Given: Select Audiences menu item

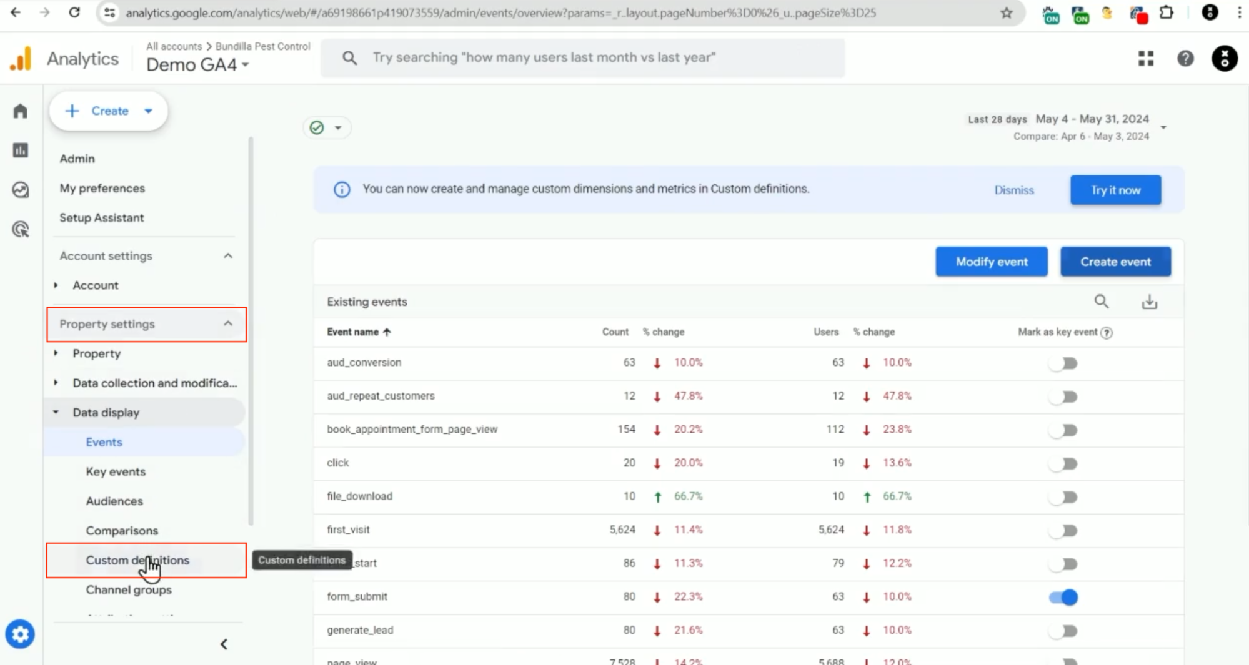Looking at the screenshot, I should (x=114, y=501).
